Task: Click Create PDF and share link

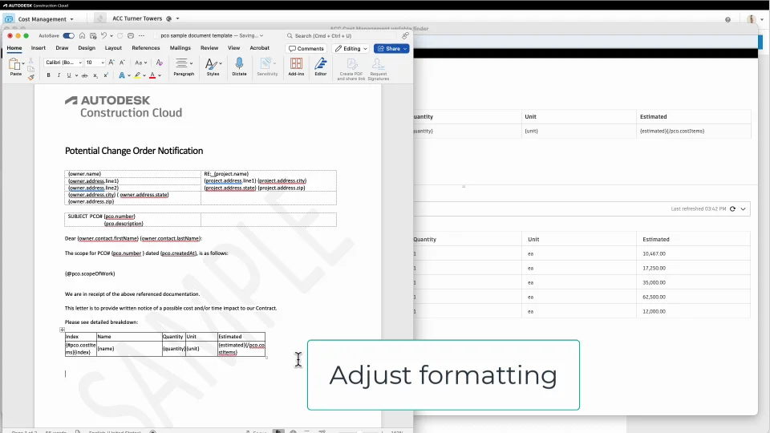Action: click(351, 69)
